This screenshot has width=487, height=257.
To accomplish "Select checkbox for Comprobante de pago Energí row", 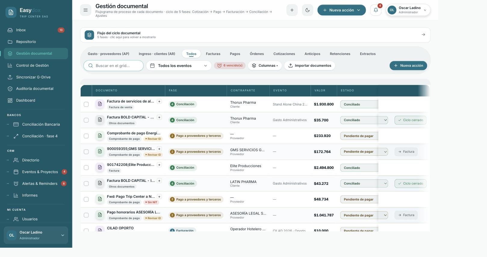I will [86, 136].
